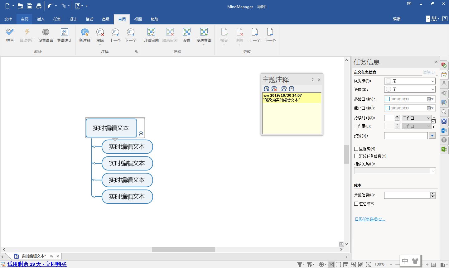The width and height of the screenshot is (449, 268).
Task: Check the 汇总成本 option
Action: (x=356, y=204)
